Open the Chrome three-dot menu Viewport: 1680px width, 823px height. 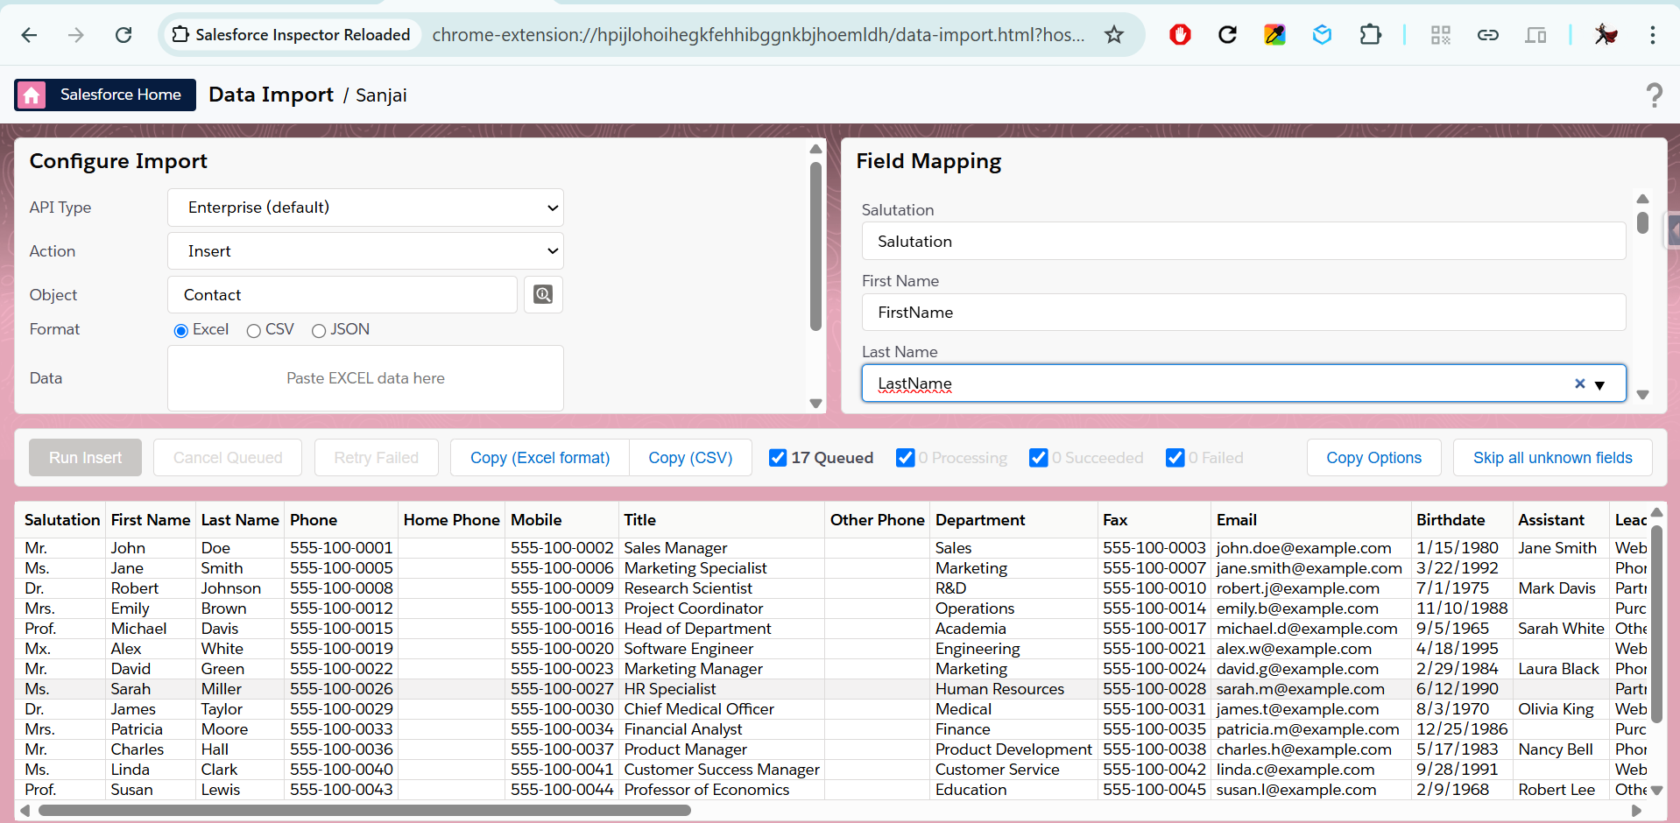pos(1652,35)
